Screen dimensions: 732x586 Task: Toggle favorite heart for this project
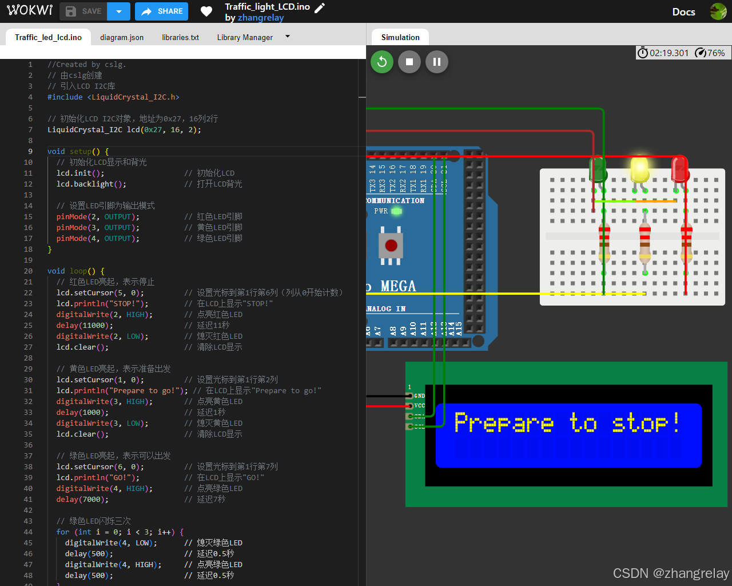pos(206,11)
